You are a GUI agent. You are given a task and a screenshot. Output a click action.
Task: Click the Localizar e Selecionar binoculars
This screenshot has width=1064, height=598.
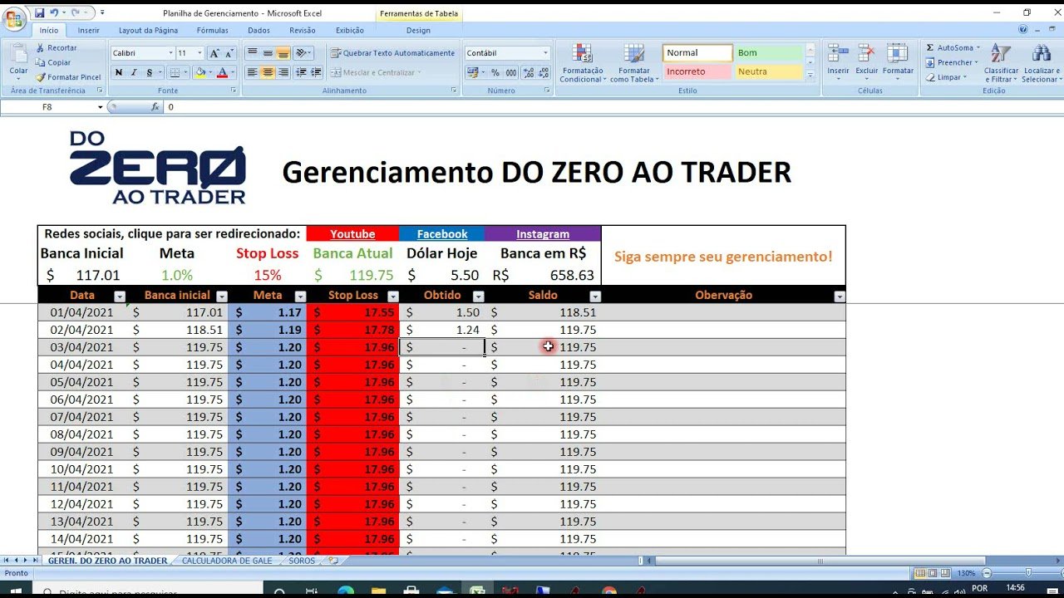[1041, 53]
